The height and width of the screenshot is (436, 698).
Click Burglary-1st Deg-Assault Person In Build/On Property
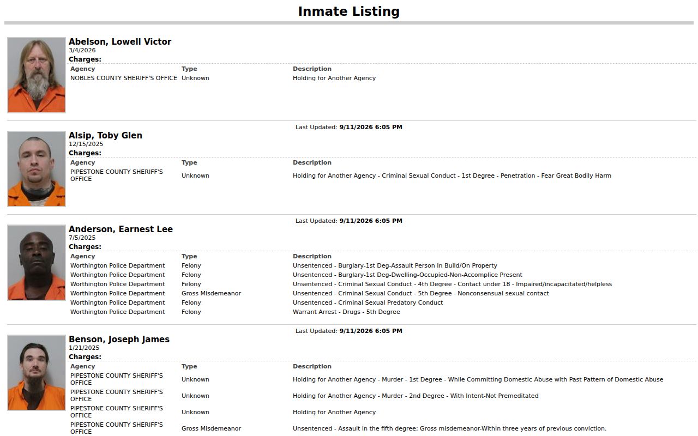click(x=395, y=265)
